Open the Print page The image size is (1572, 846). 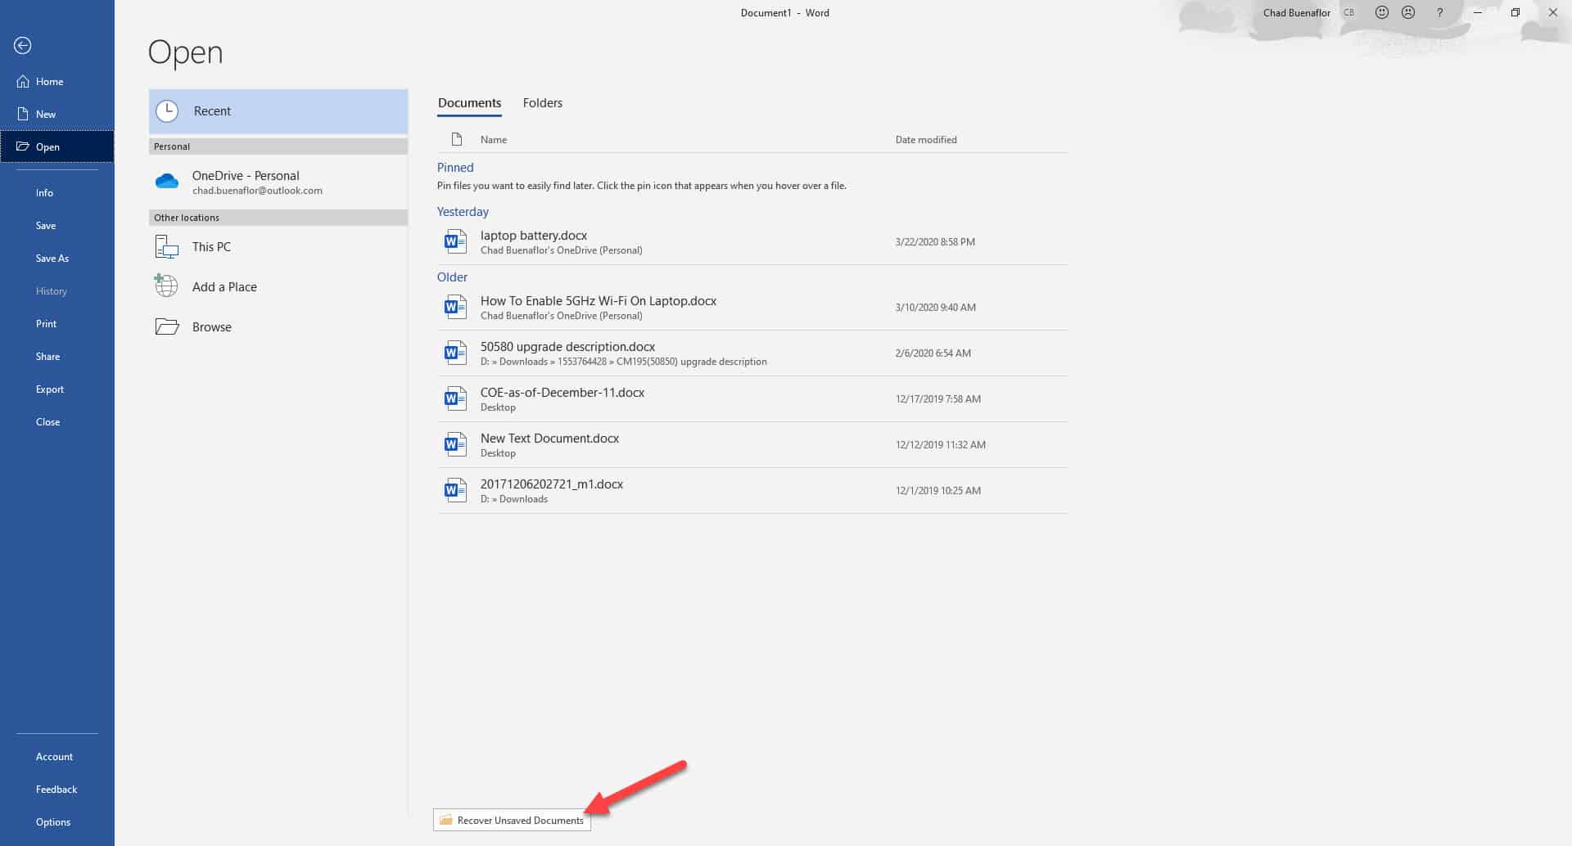tap(57, 324)
